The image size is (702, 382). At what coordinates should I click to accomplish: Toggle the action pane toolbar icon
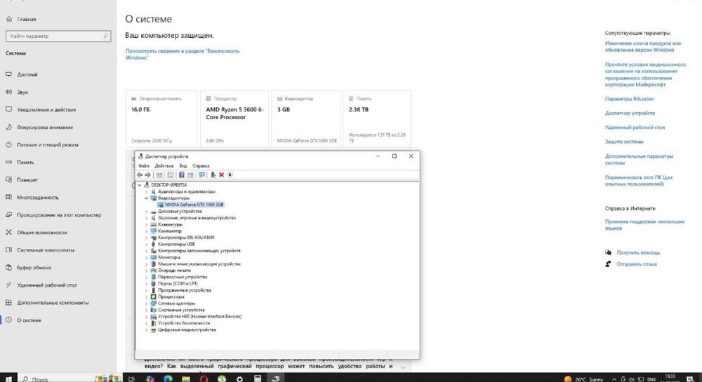click(190, 175)
